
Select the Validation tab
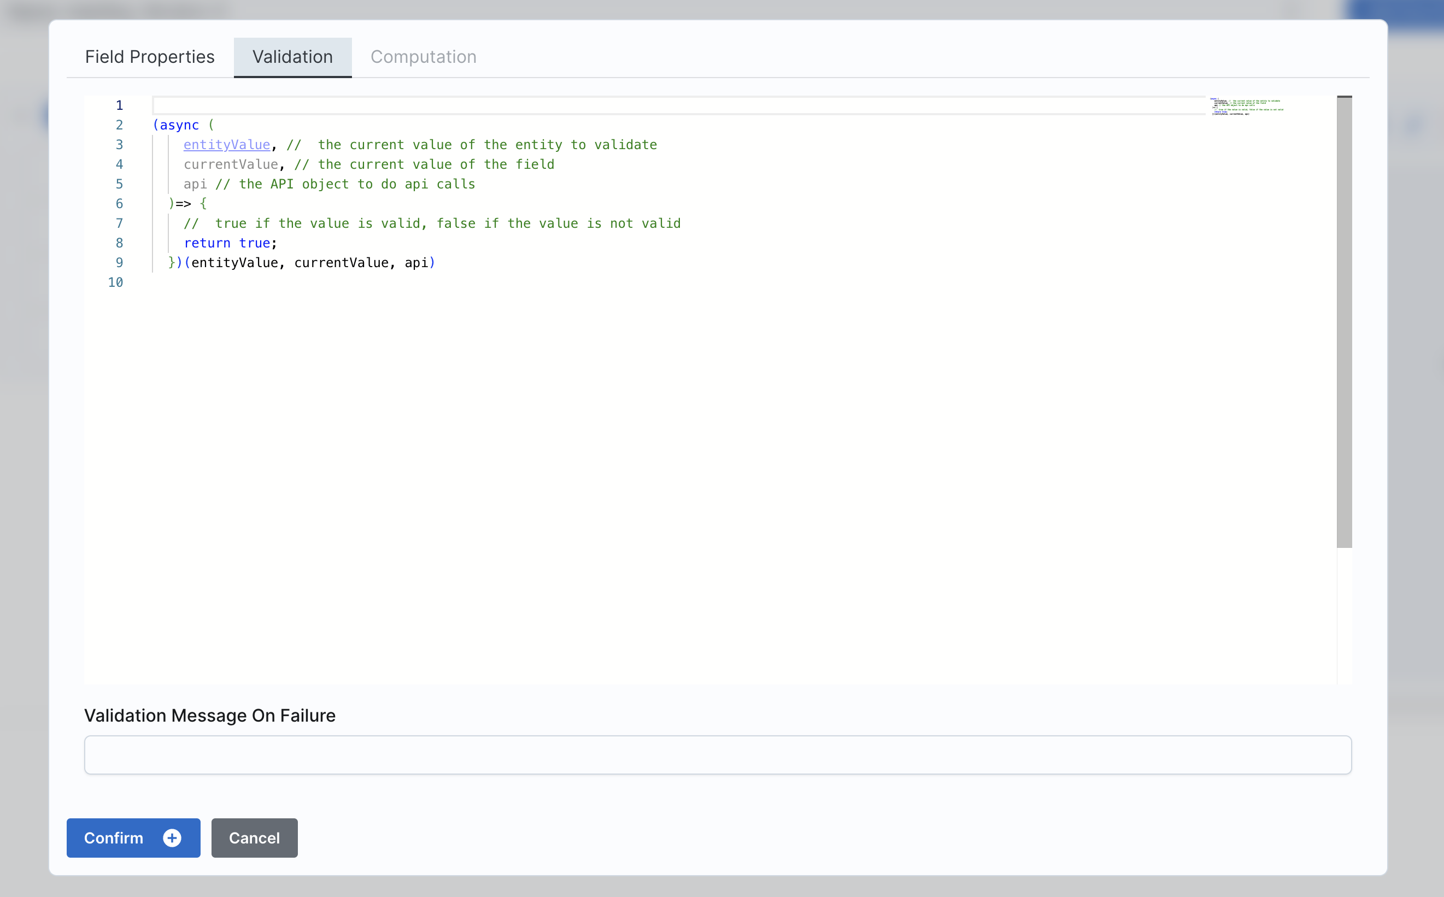click(292, 56)
